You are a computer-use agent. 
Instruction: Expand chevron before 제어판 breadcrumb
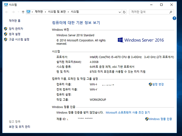click(32, 12)
